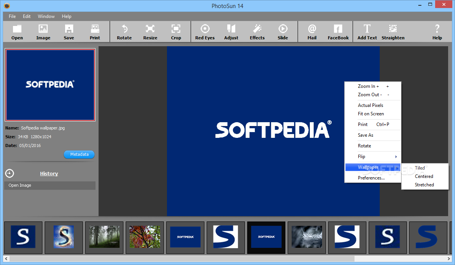Select the Crop tool
Screen dimensions: 455x265
click(x=176, y=32)
